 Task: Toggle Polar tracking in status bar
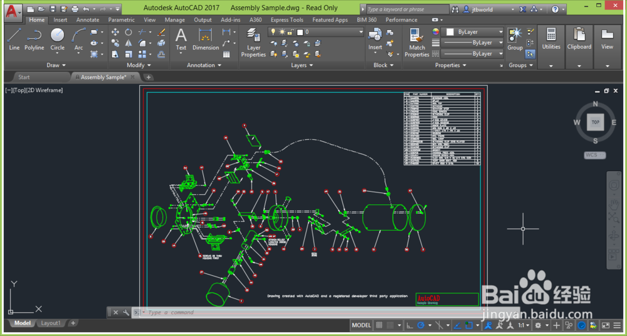[x=421, y=325]
